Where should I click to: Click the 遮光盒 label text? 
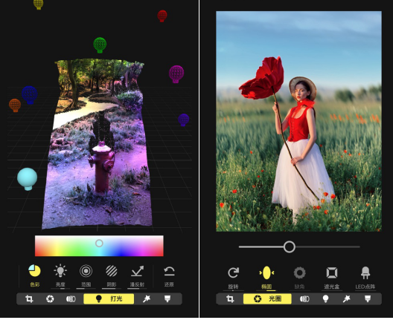(x=332, y=287)
